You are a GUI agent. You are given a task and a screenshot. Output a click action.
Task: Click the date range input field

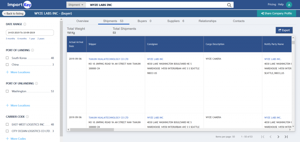point(30,33)
